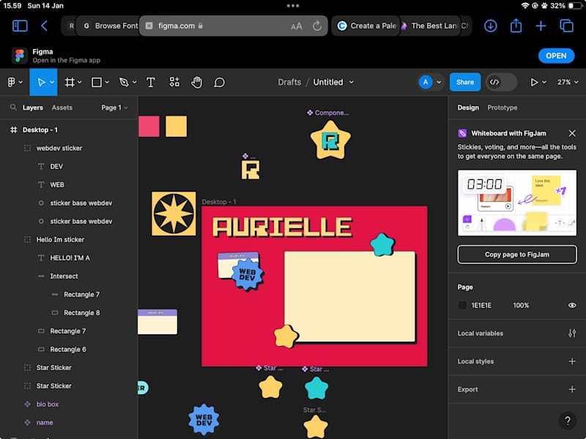Go back with Safari back arrow
The image size is (586, 439).
point(44,26)
